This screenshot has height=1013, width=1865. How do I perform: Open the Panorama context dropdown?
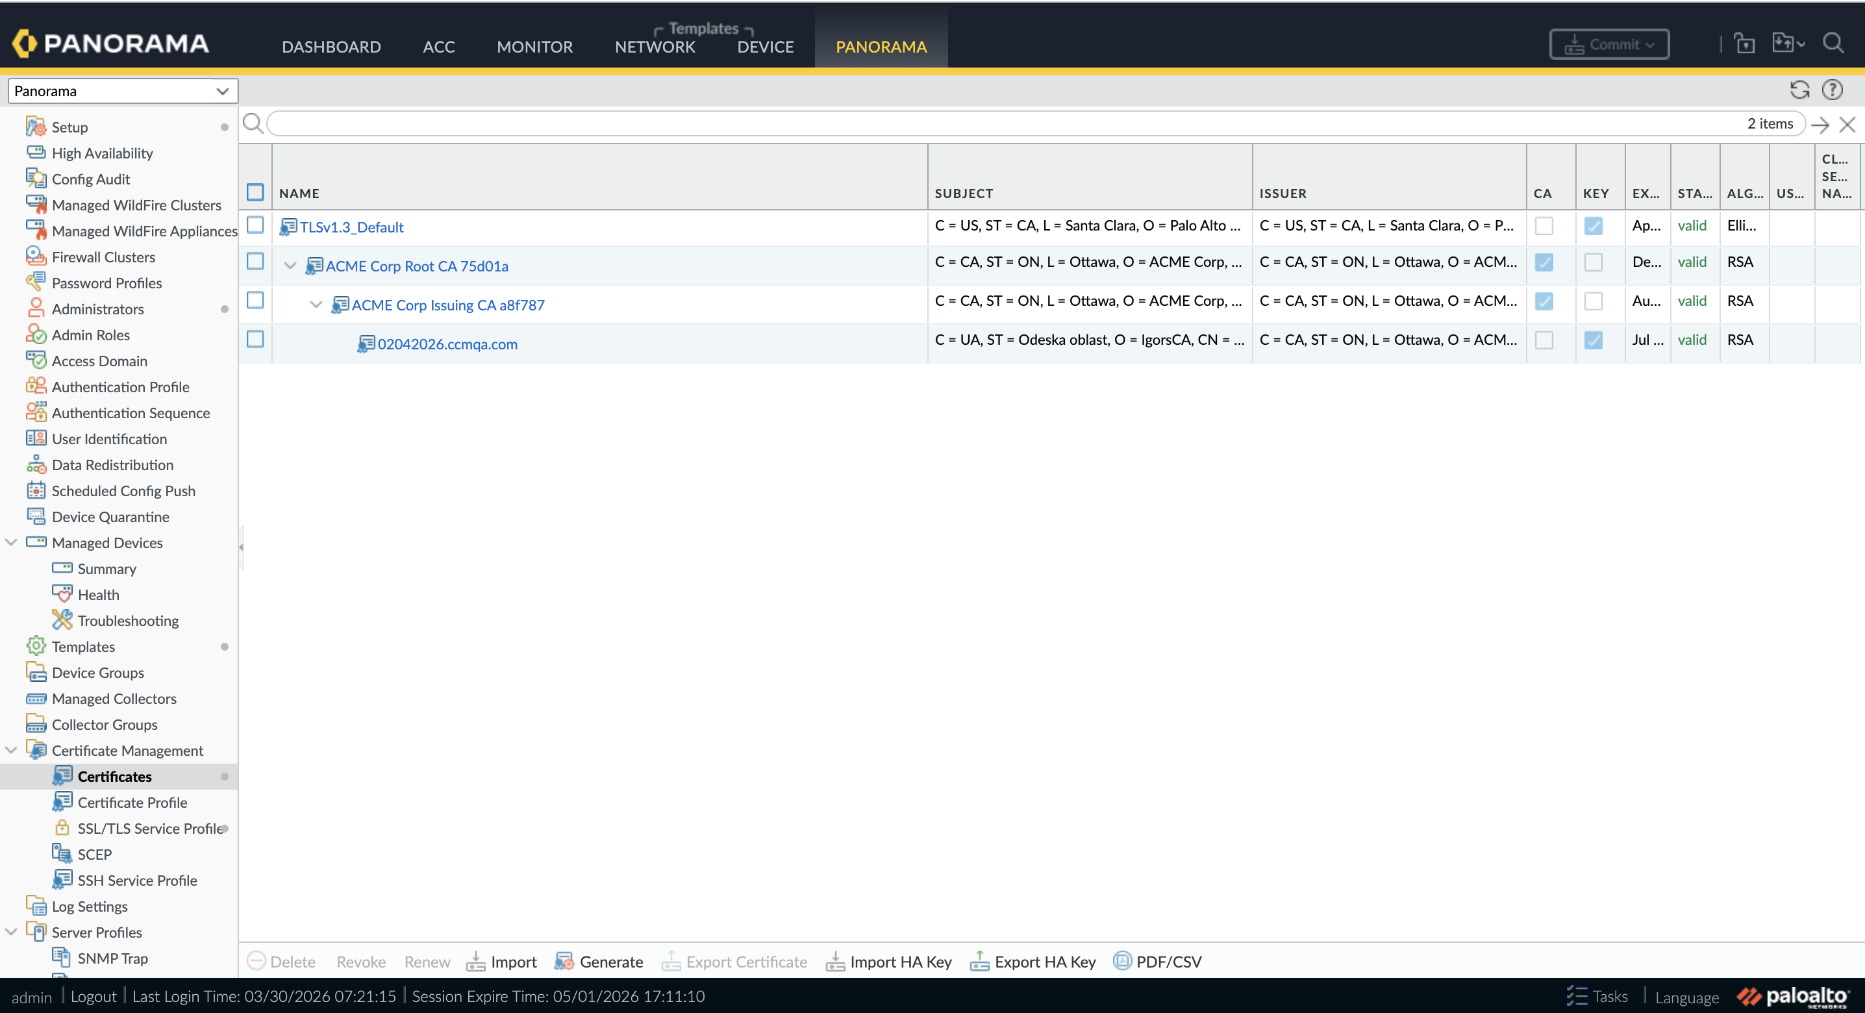[x=122, y=90]
